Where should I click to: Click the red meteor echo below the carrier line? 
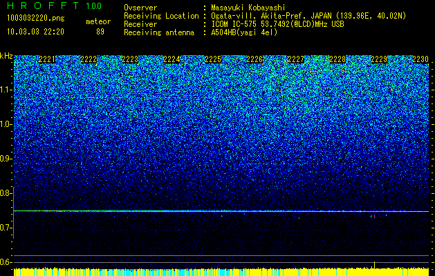tap(374, 216)
